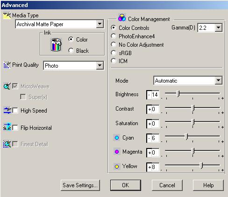Viewport: 228px width, 197px height.
Task: Open the Gamma(D) dropdown list
Action: tap(219, 28)
